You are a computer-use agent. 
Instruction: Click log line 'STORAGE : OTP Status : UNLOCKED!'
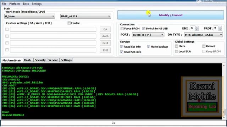(24, 71)
